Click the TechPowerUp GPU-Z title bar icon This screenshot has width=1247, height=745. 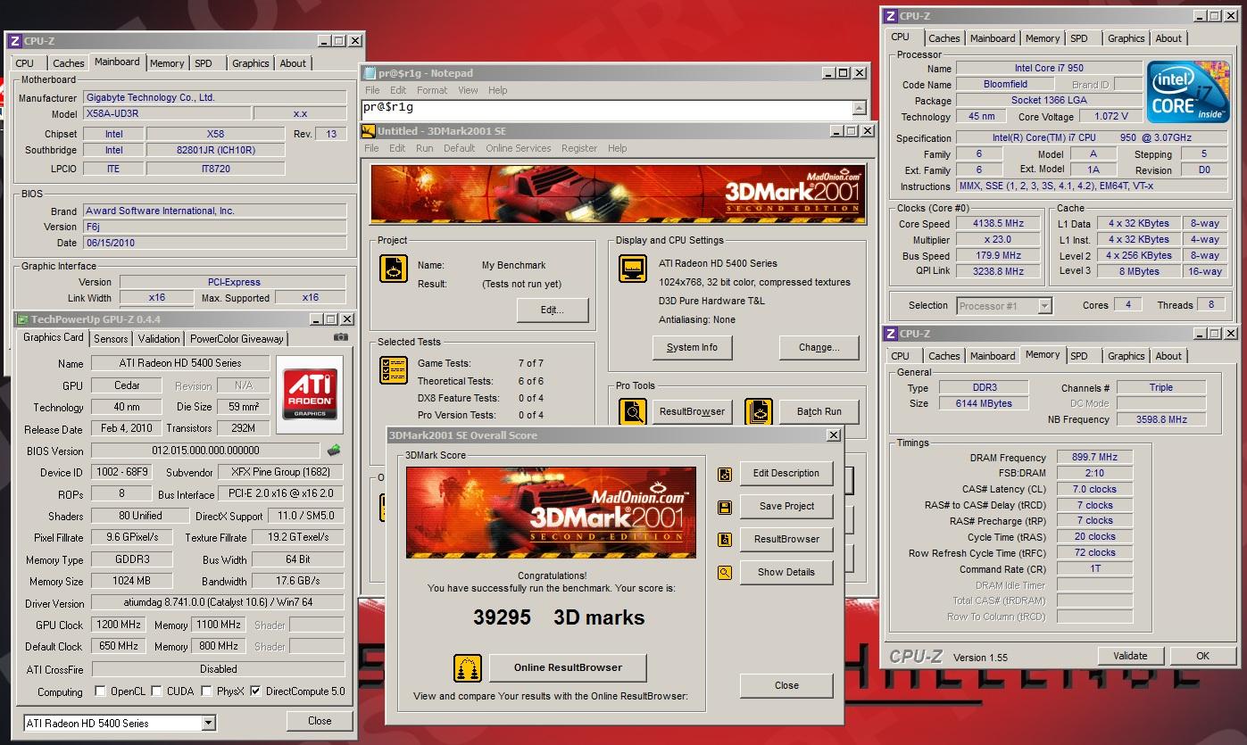tap(21, 319)
